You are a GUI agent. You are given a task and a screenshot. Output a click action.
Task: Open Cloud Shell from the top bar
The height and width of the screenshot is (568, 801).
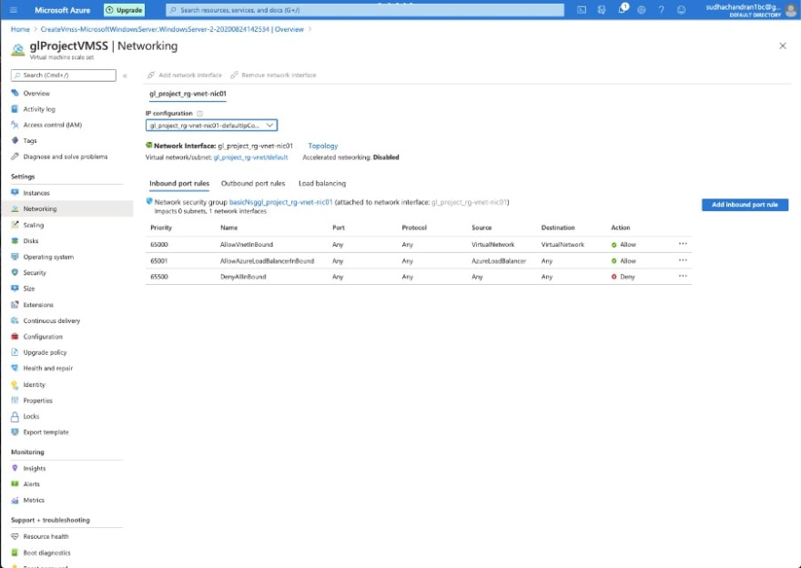[x=582, y=10]
